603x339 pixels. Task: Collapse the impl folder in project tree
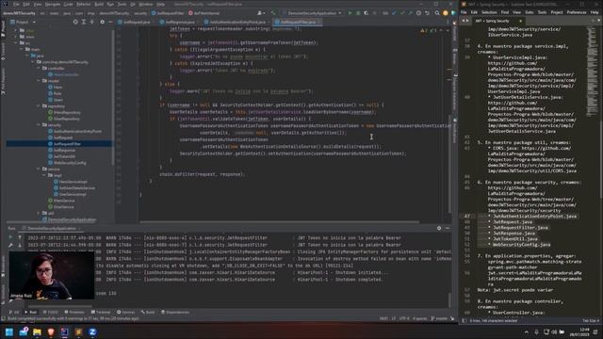pos(44,175)
